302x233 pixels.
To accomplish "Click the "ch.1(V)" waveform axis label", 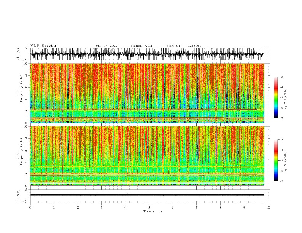I will [x=18, y=54].
